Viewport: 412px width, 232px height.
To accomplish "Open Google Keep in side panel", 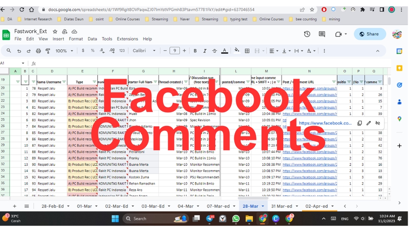I will point(399,68).
